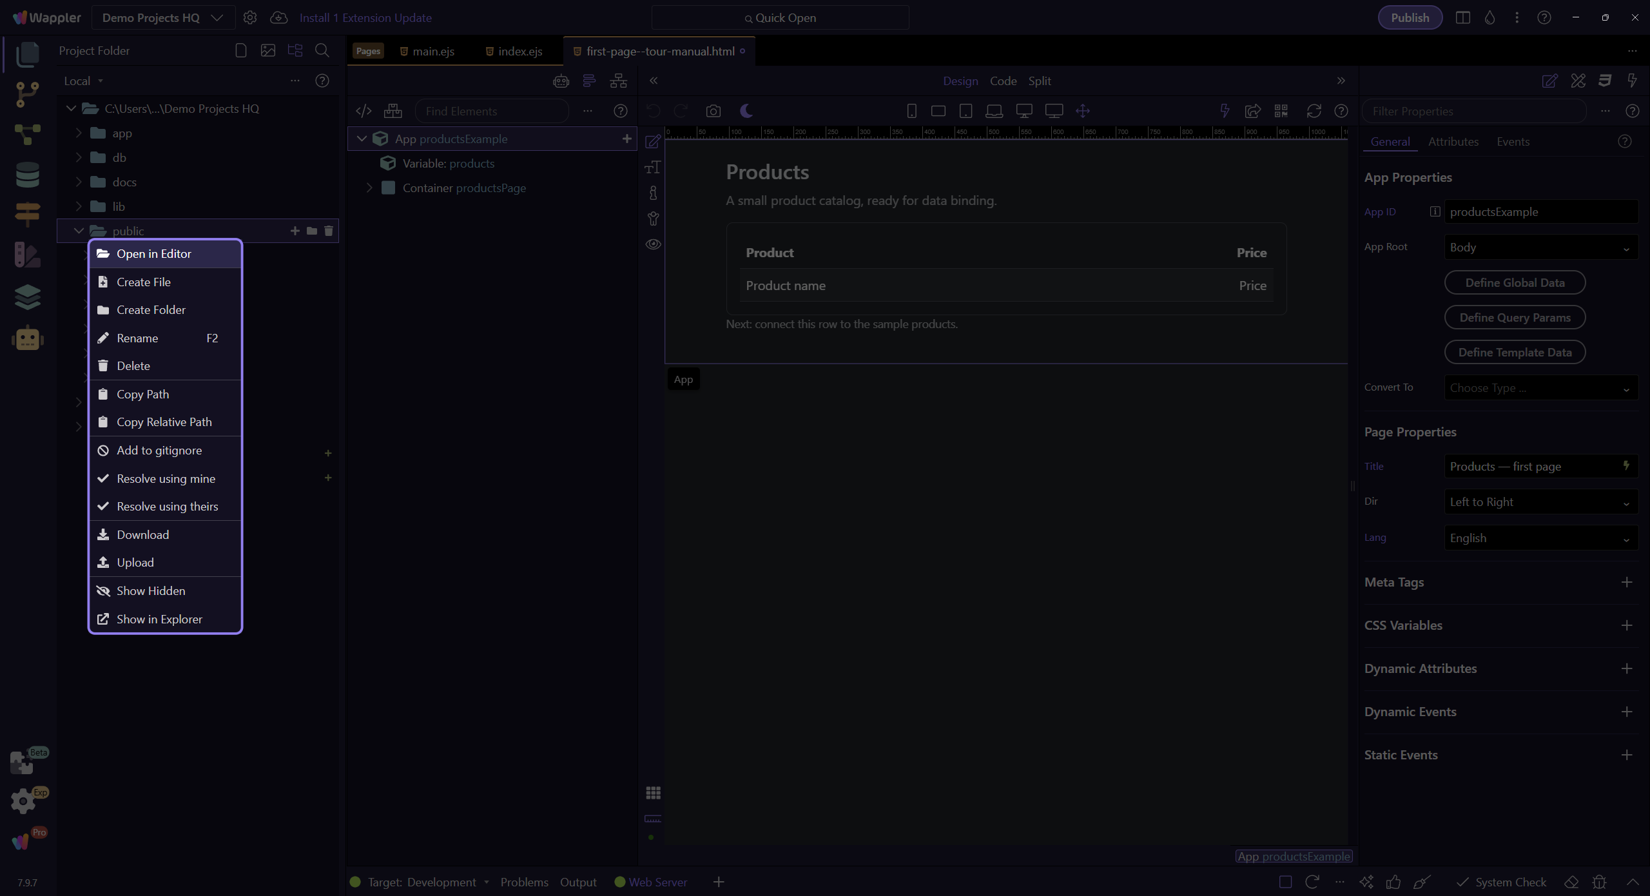The height and width of the screenshot is (896, 1650).
Task: Choose Copy Relative Path from context menu
Action: 165,422
